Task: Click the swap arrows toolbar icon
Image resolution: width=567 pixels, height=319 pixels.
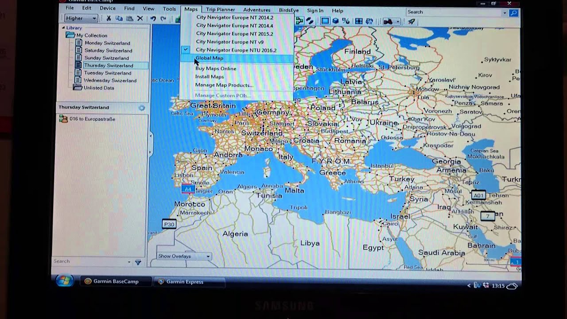Action: [x=369, y=21]
